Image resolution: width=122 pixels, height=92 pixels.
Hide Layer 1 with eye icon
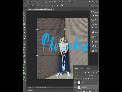(75, 83)
